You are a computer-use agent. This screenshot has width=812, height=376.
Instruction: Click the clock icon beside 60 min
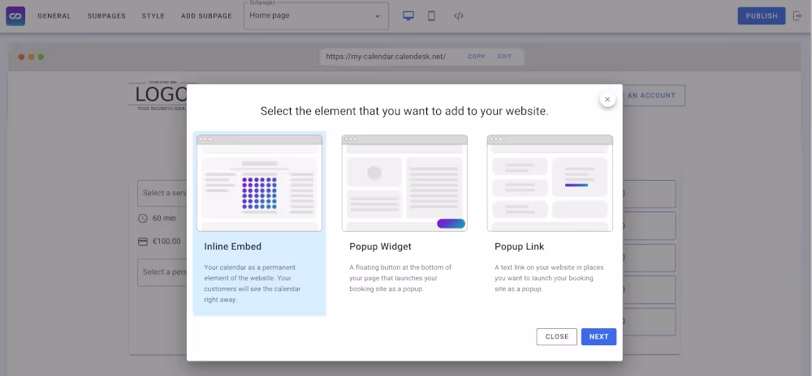pos(143,218)
